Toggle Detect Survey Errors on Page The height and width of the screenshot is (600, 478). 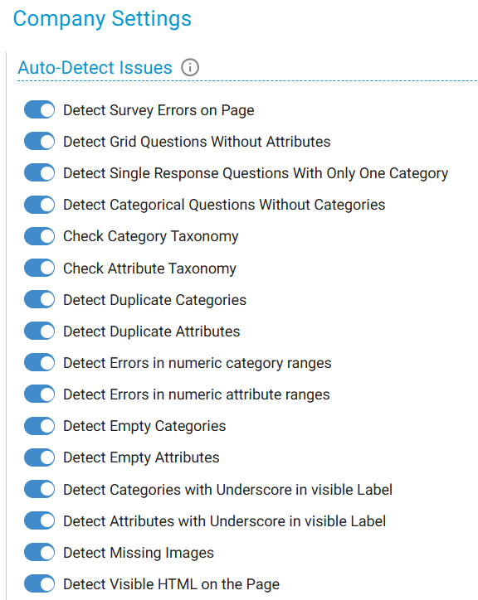pos(40,110)
